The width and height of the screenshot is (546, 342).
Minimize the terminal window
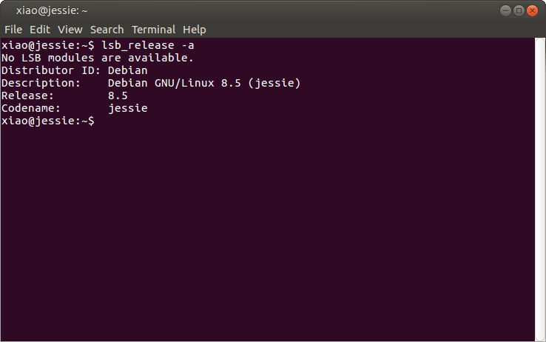click(505, 10)
